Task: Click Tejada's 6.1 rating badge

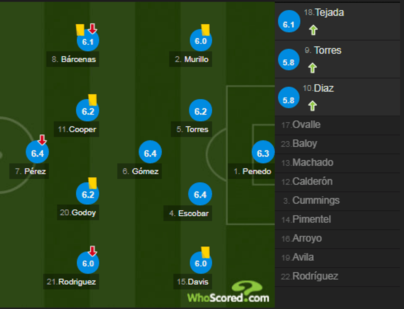Action: [289, 24]
